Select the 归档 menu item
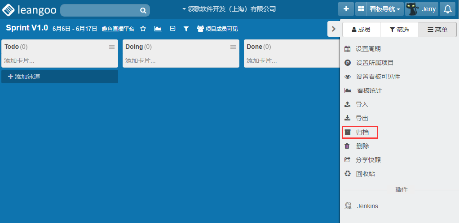This screenshot has width=459, height=223. [x=360, y=132]
